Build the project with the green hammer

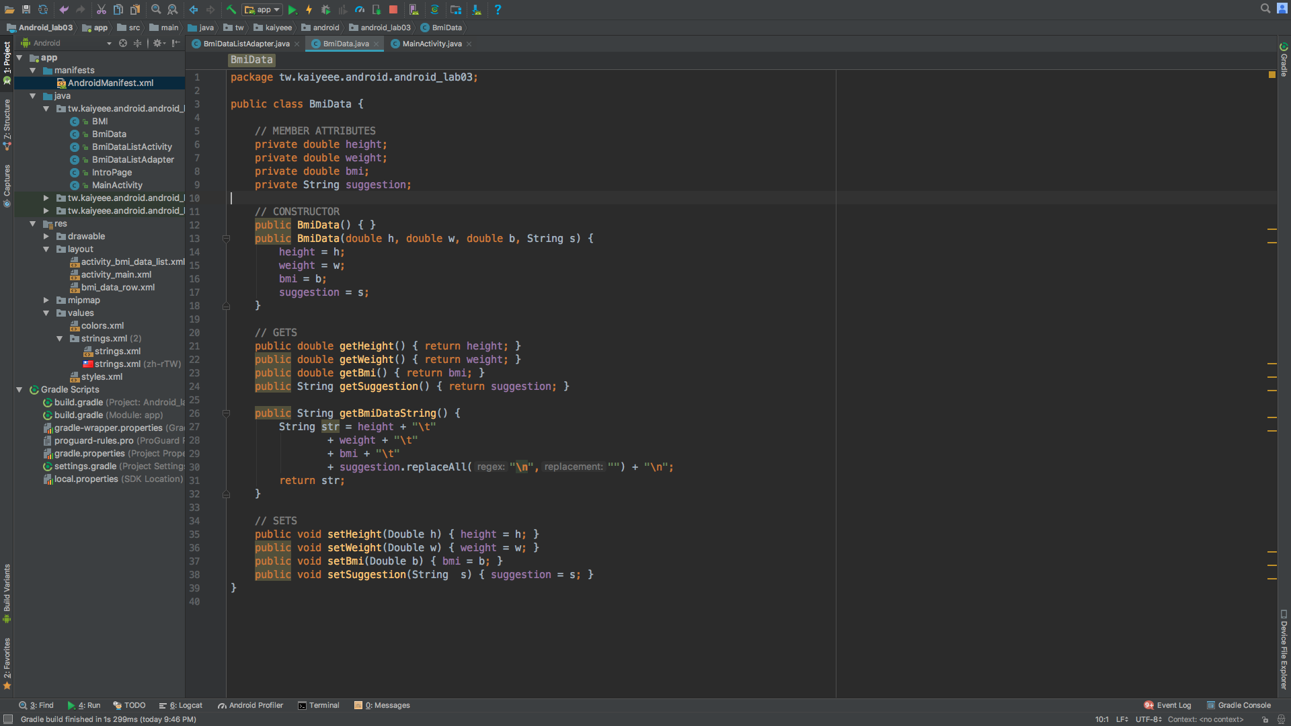tap(231, 9)
